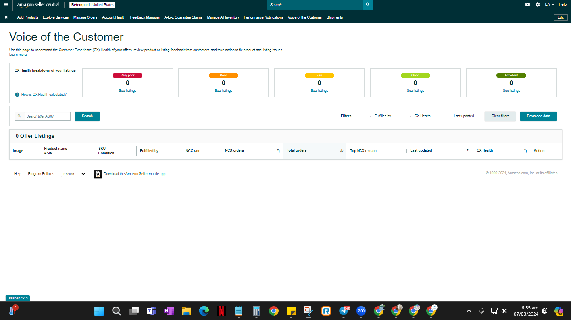Screen dimensions: 571x320
Task: Open File Explorer from taskbar
Action: 186,311
